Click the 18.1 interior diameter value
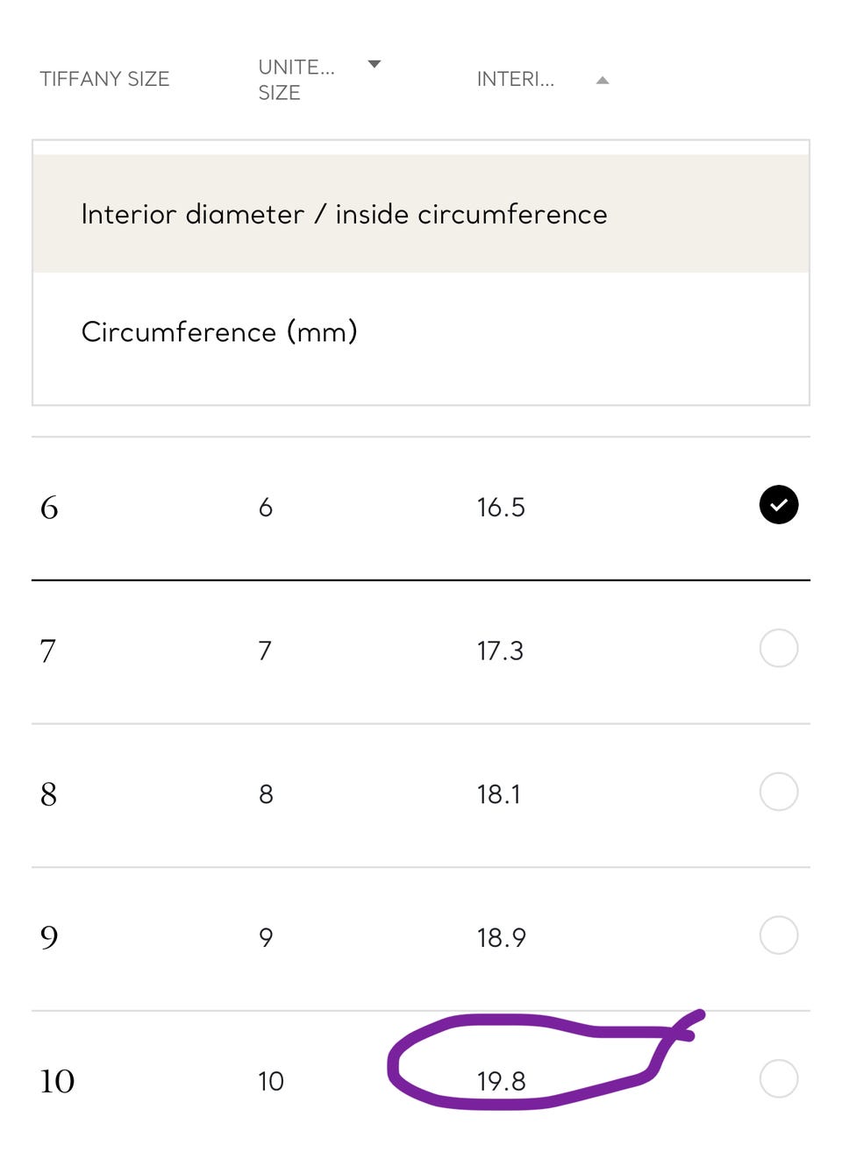This screenshot has width=842, height=1152. point(498,794)
